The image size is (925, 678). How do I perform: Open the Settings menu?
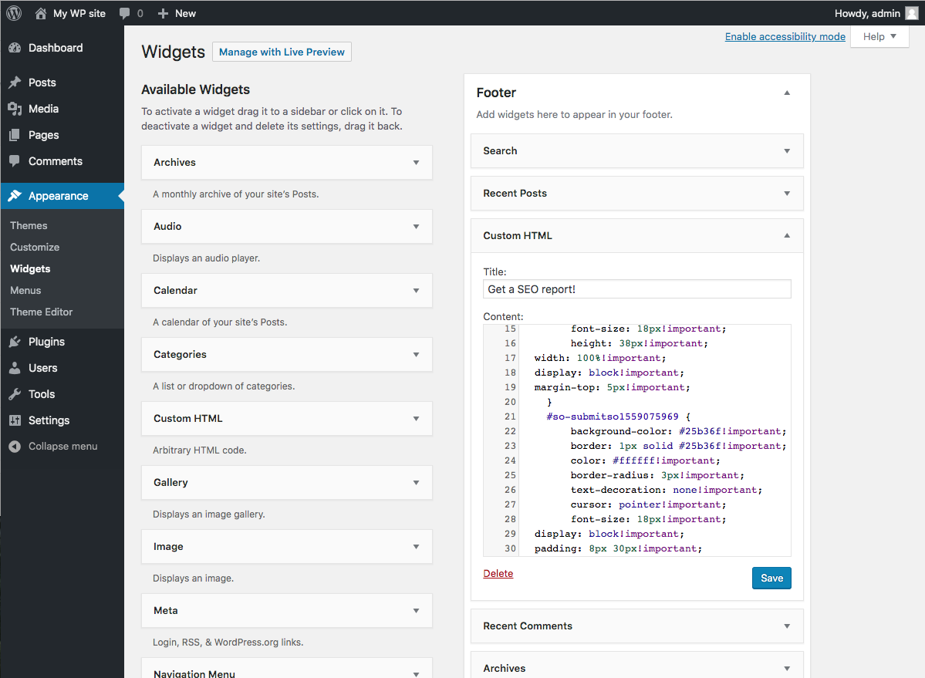(x=49, y=420)
